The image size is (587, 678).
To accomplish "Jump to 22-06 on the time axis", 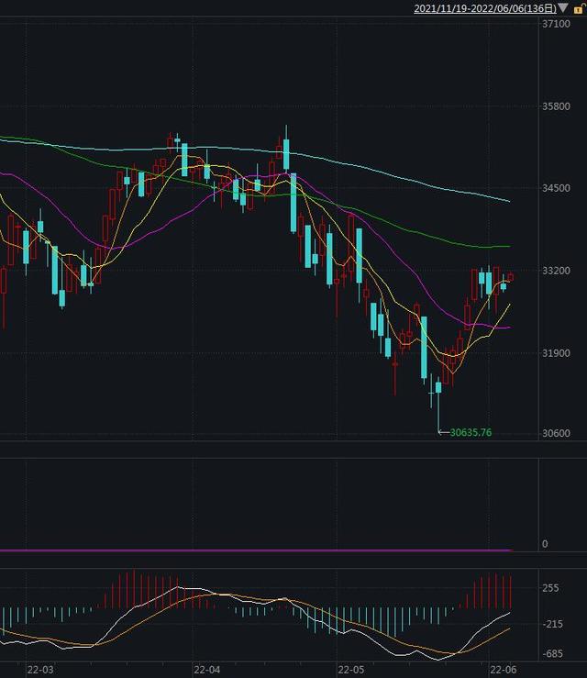I will pos(502,670).
